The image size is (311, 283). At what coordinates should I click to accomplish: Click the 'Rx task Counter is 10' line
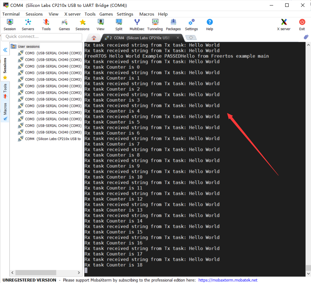coord(114,177)
